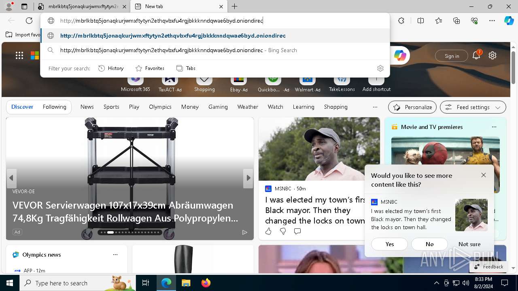Screen dimensions: 518x291
Task: Click the Personalize button
Action: pyautogui.click(x=412, y=107)
